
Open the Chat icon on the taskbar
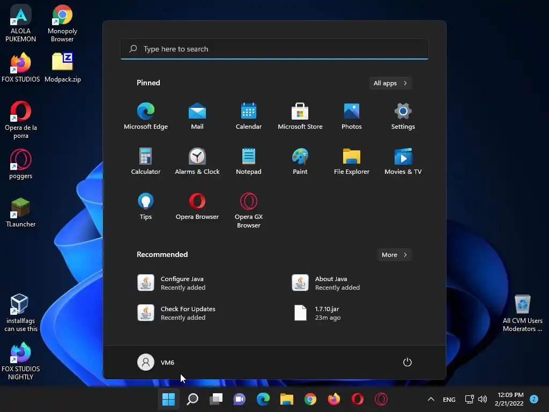pyautogui.click(x=240, y=399)
